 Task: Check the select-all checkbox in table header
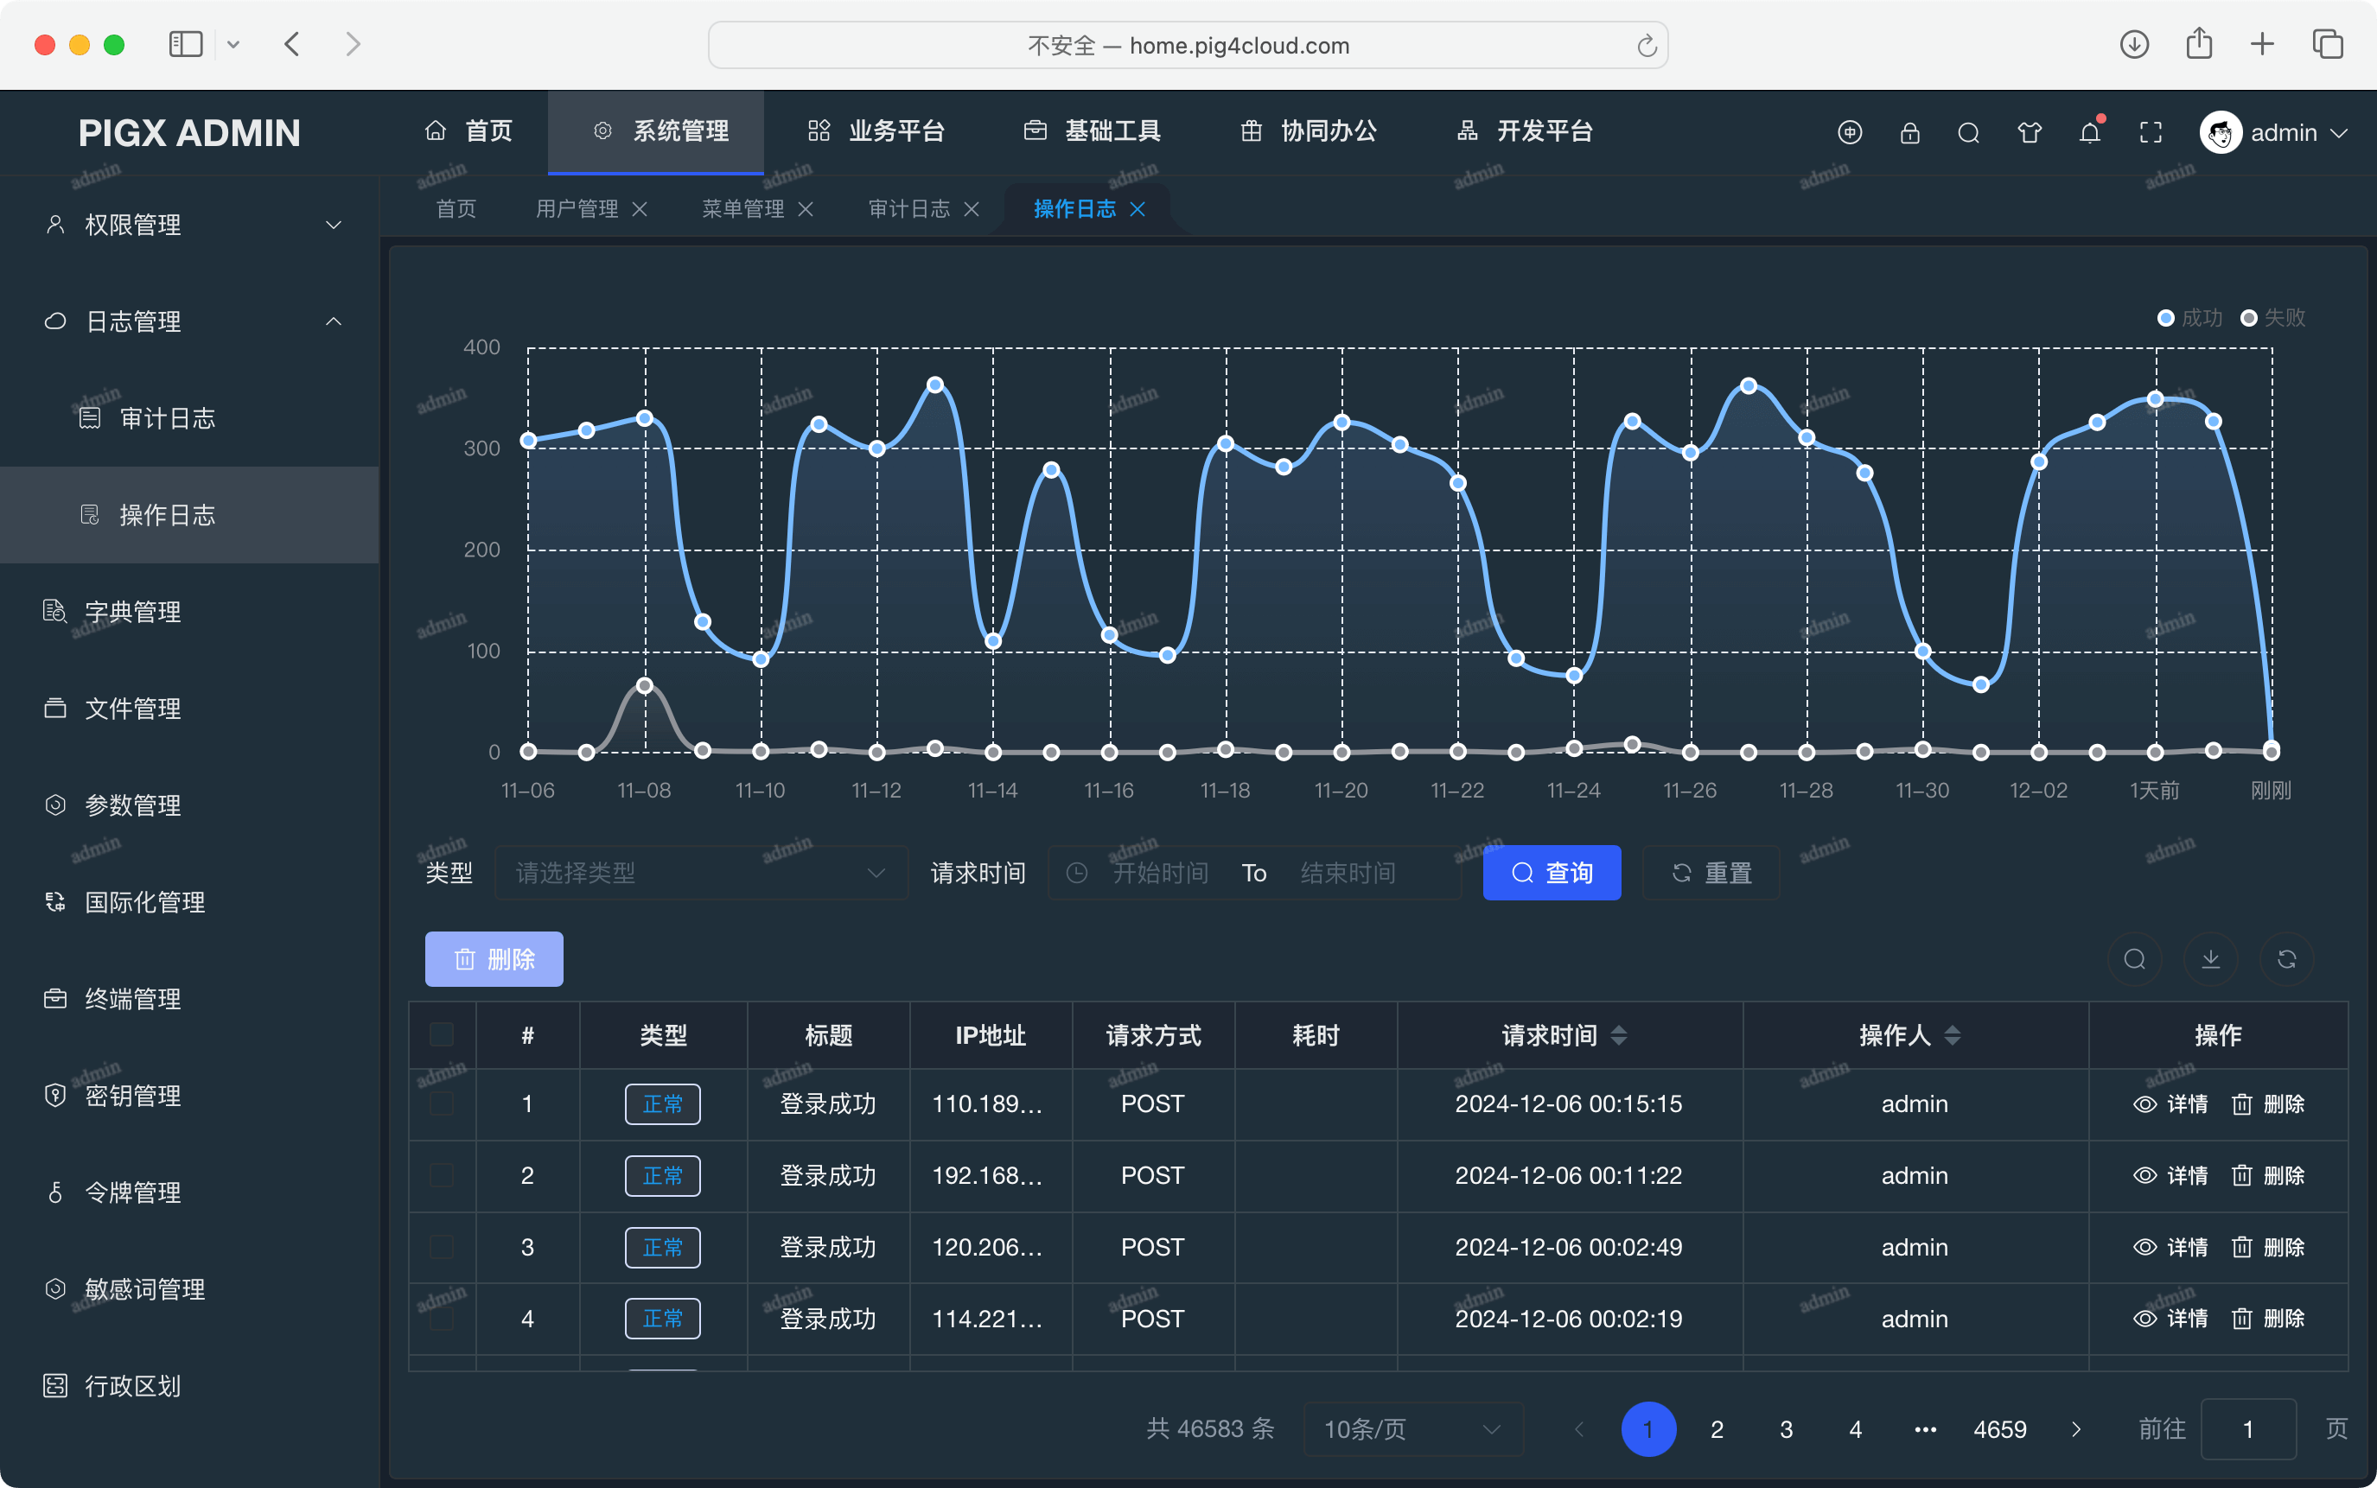click(x=442, y=1034)
